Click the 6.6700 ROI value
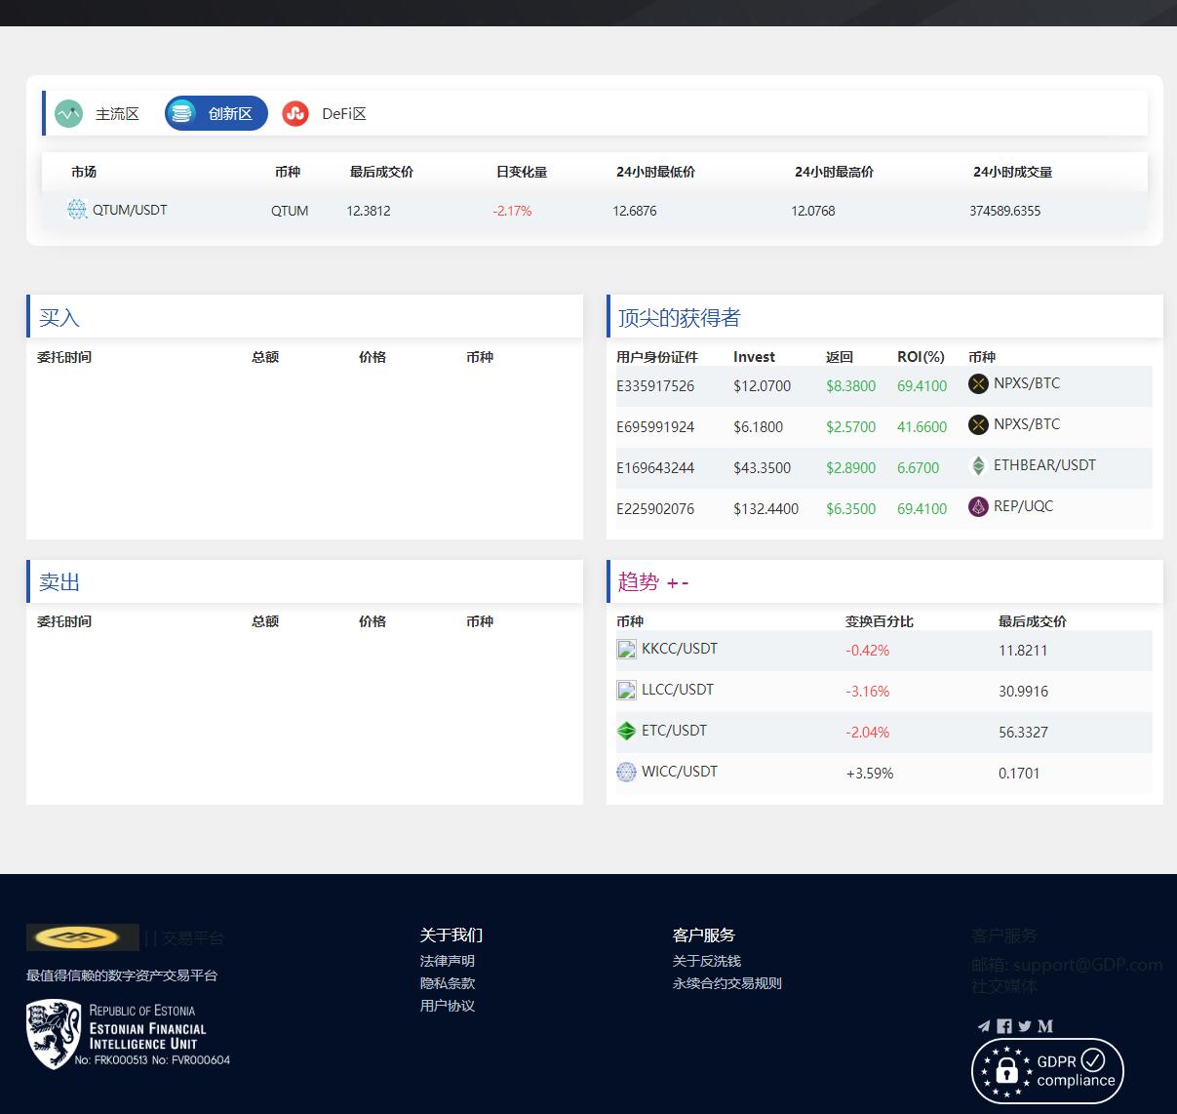This screenshot has height=1114, width=1177. 919,468
